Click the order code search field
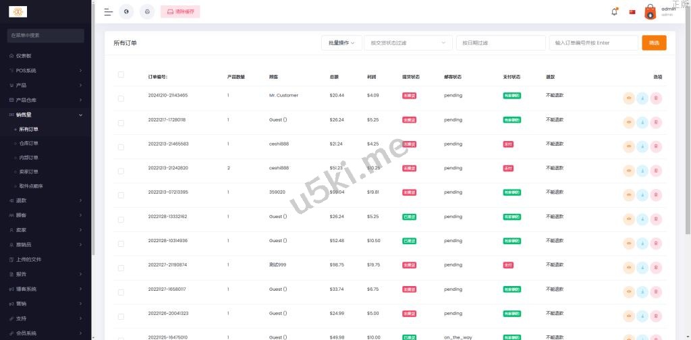Screen dimensions: 691x340 pos(593,42)
